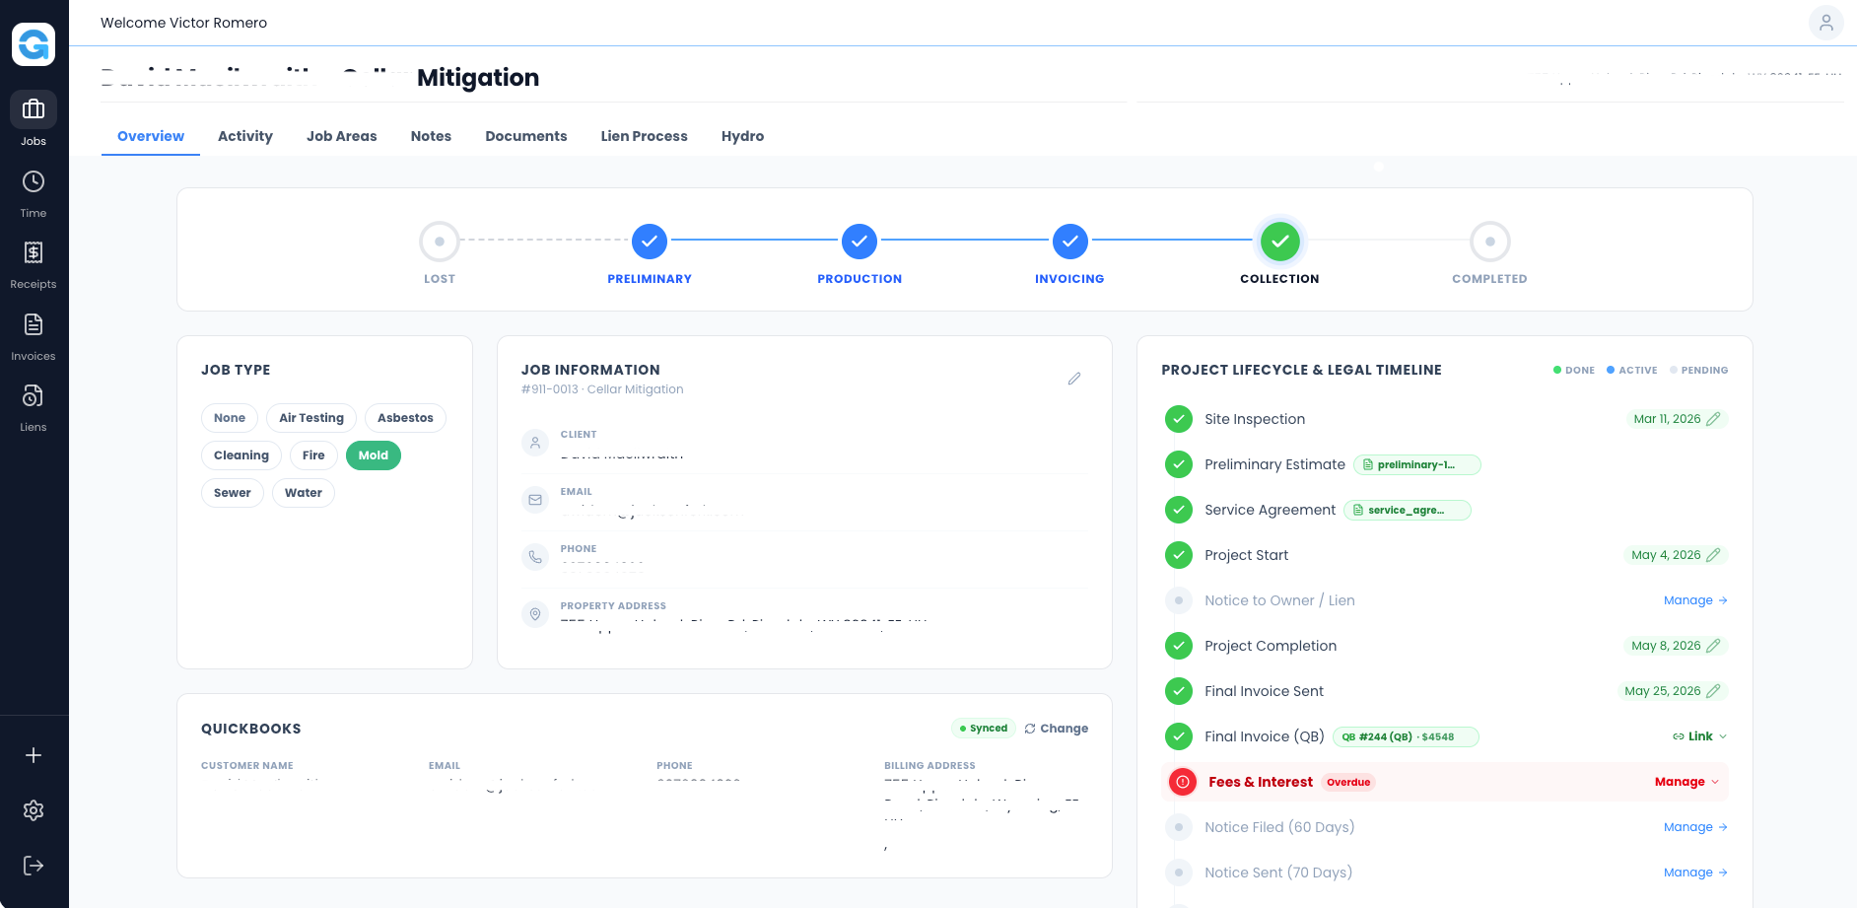Open the Job Areas tab
The width and height of the screenshot is (1857, 908).
click(342, 136)
